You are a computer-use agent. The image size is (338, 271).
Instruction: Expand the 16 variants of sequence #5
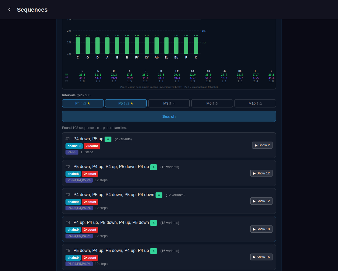click(261, 257)
